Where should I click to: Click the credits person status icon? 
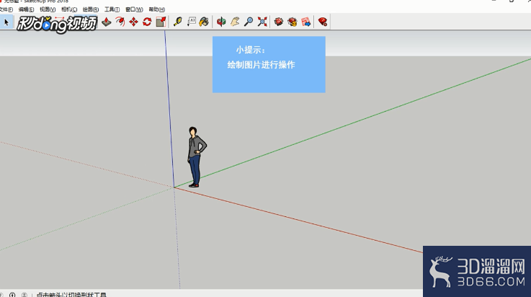(24, 295)
